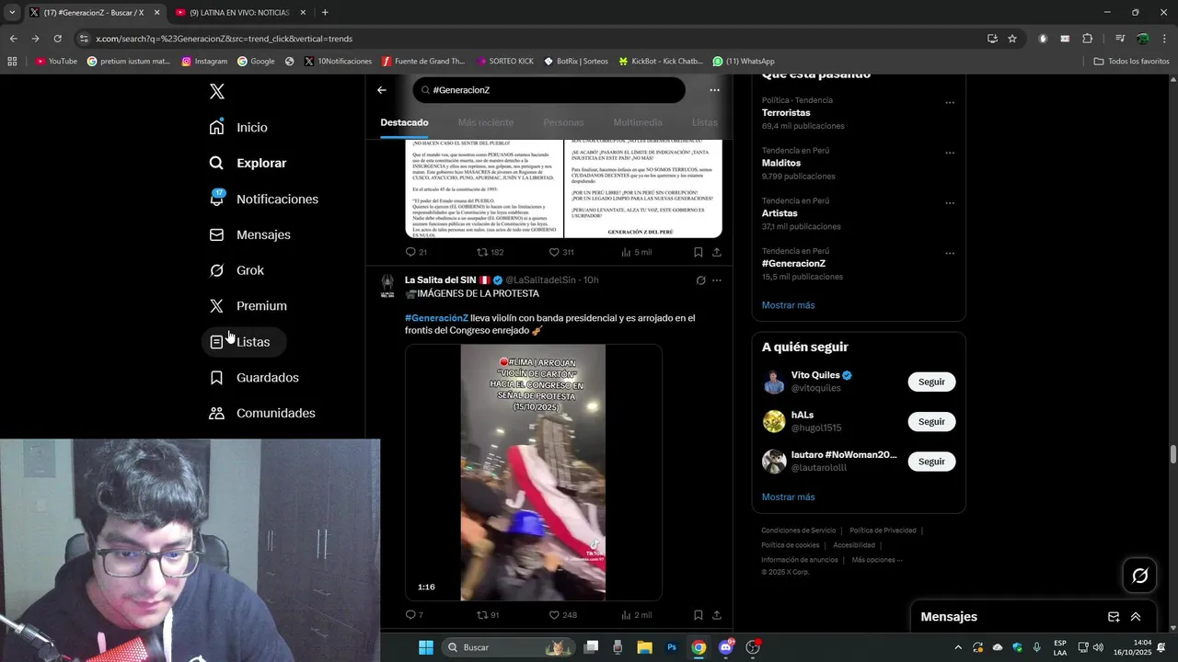The height and width of the screenshot is (662, 1178).
Task: Follow lautaro #NoWoman20 account
Action: tap(931, 462)
